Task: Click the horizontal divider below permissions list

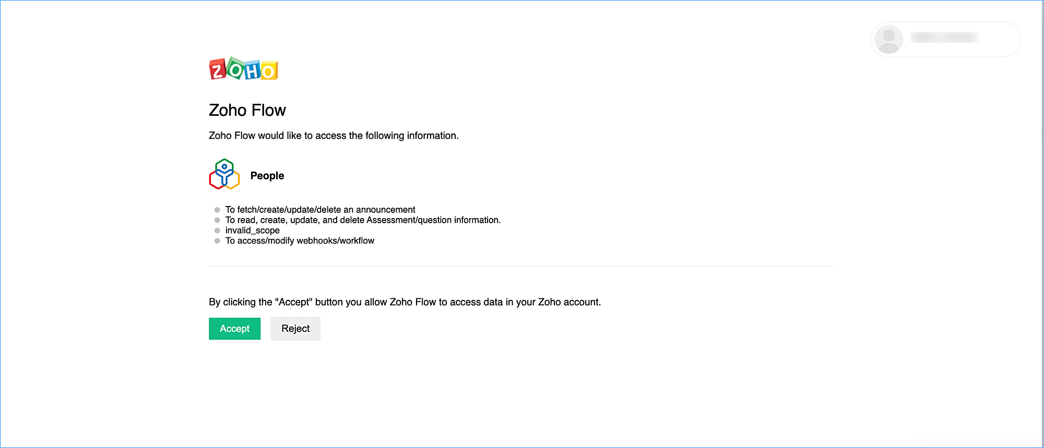Action: point(521,266)
